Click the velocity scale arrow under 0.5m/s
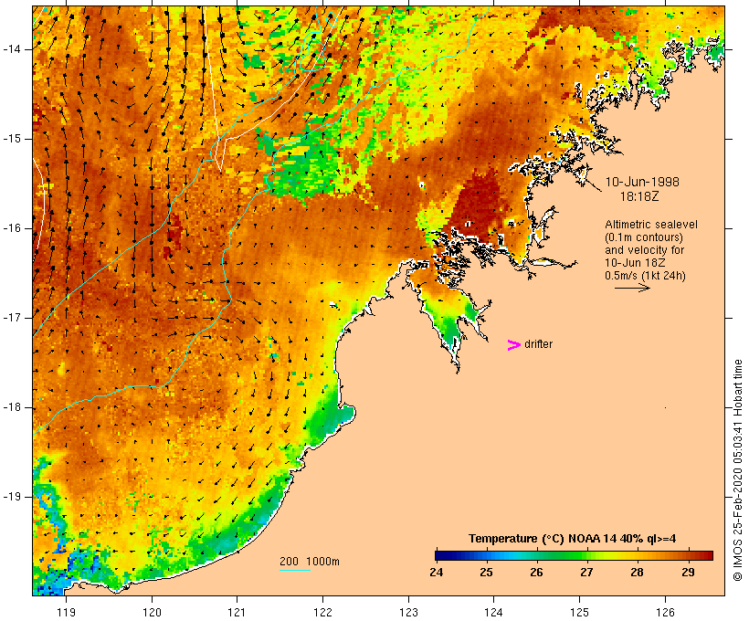The width and height of the screenshot is (749, 621). click(632, 288)
